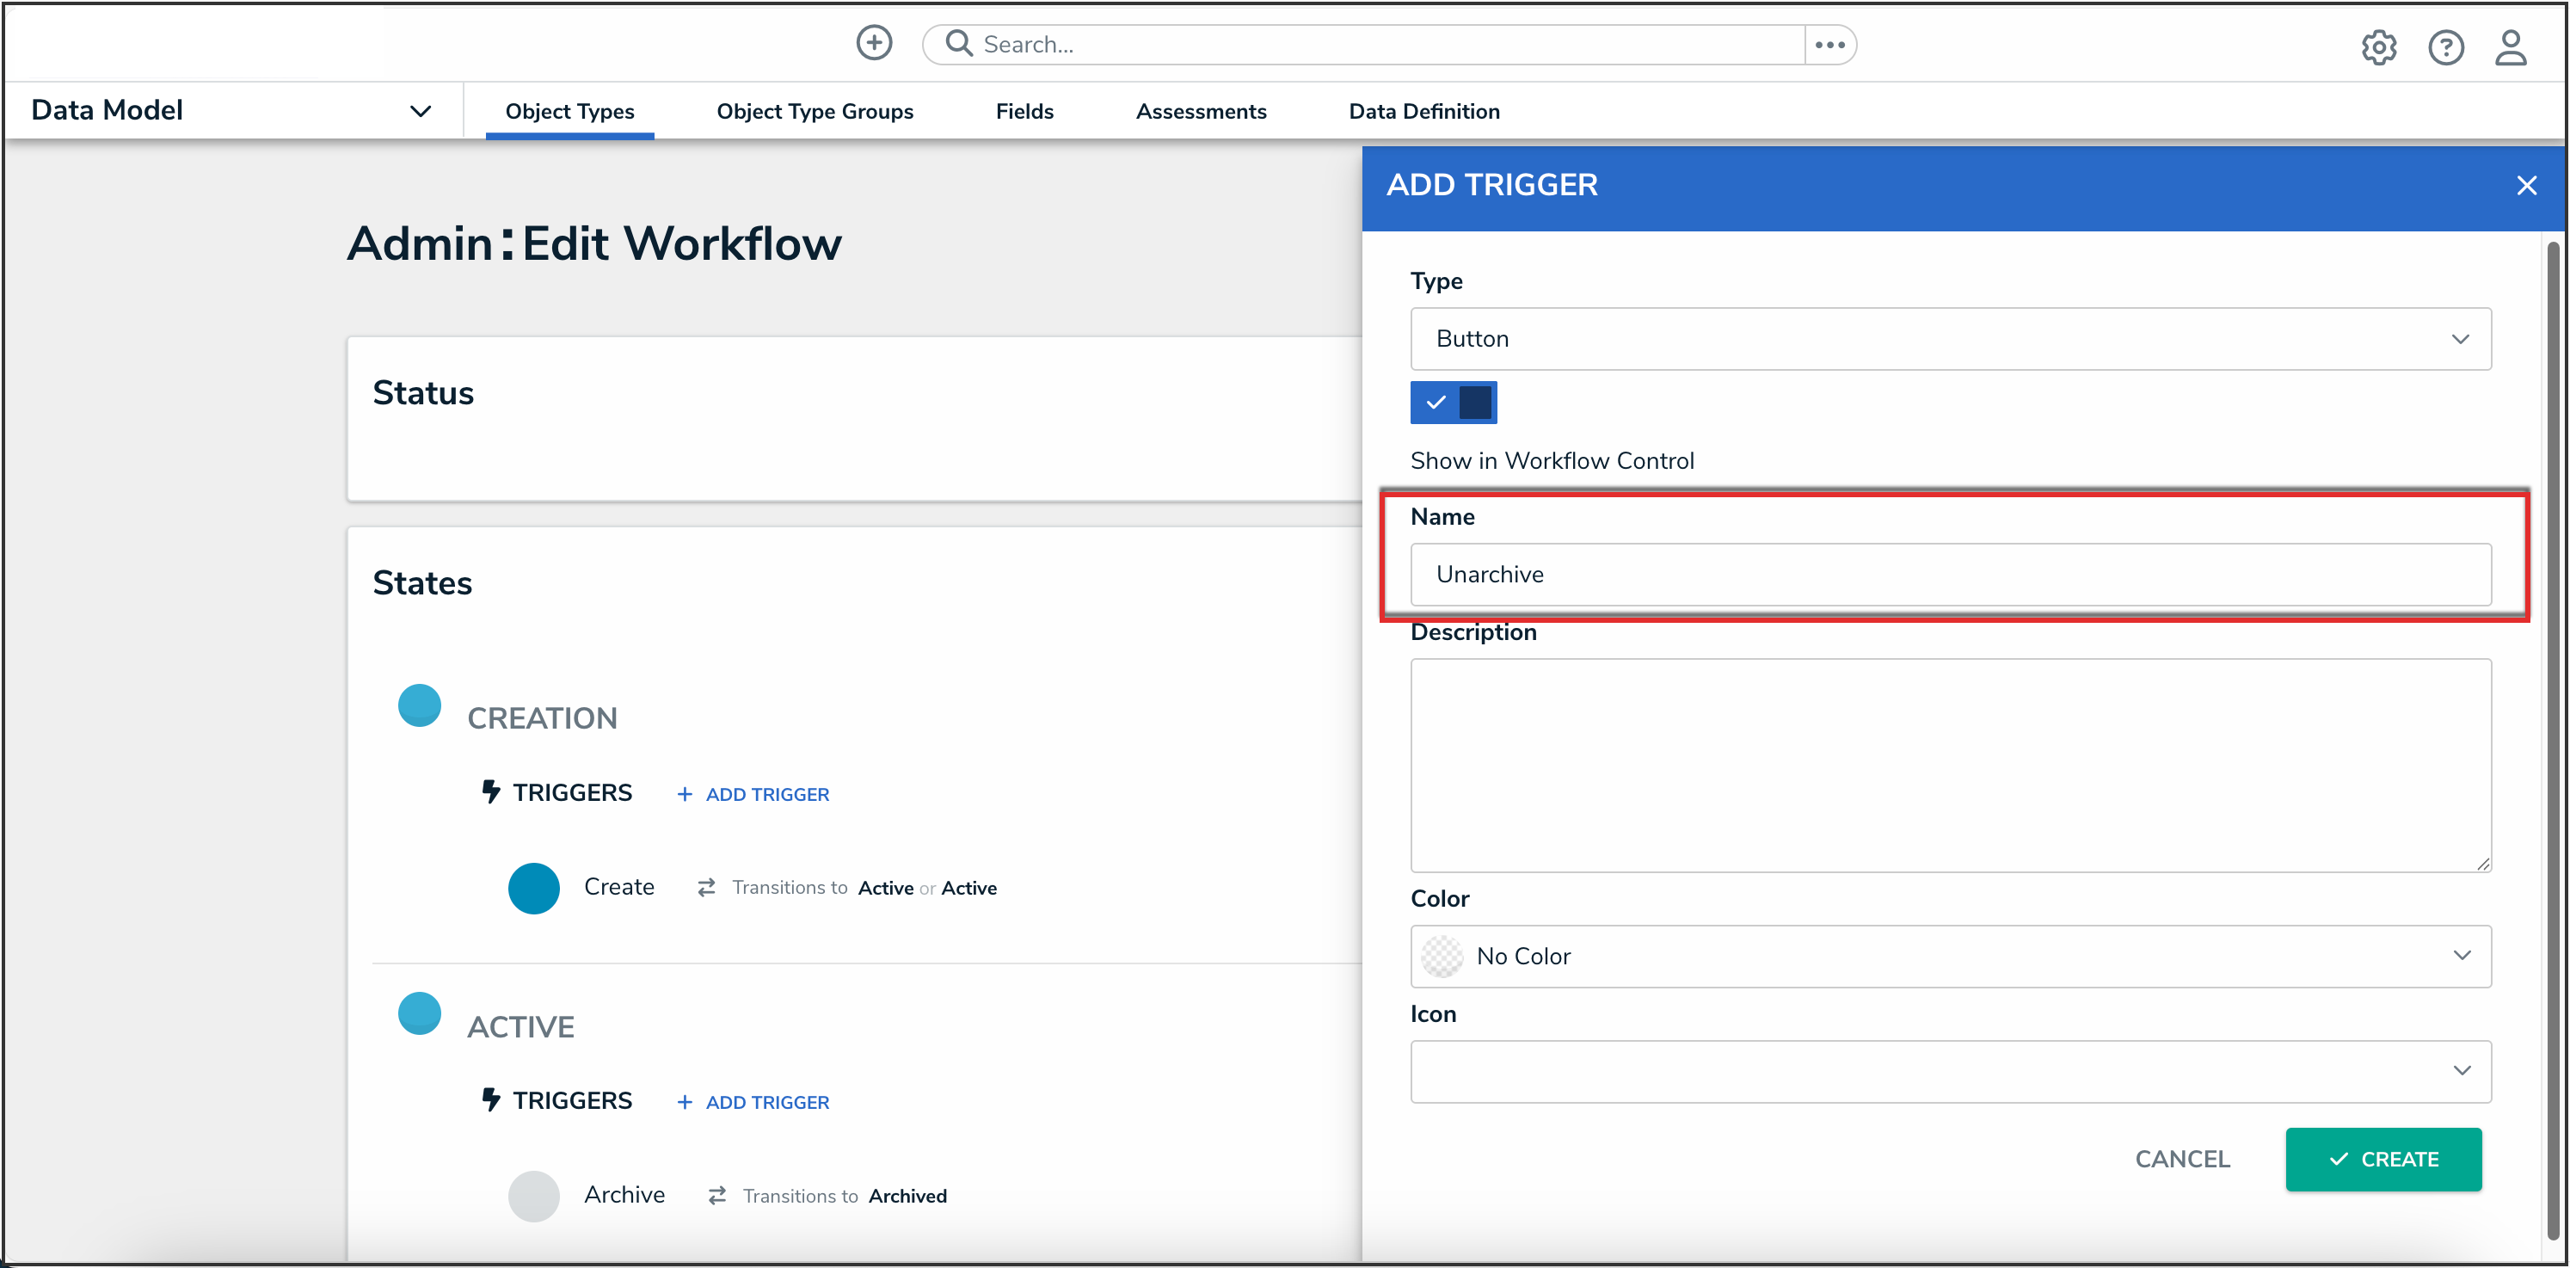Open the search options ellipsis menu
The width and height of the screenshot is (2570, 1268).
(x=1829, y=45)
